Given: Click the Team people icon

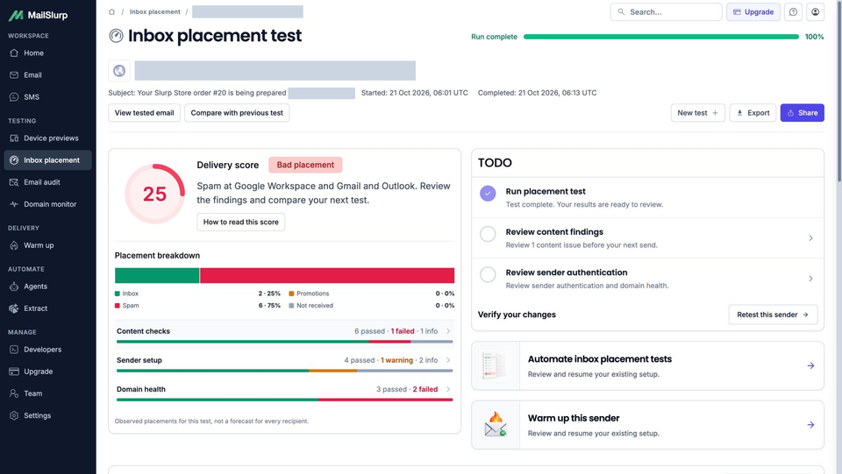Looking at the screenshot, I should [14, 393].
